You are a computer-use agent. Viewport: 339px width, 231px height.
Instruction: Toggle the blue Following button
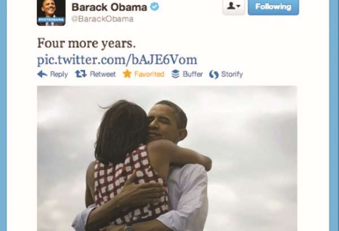click(273, 7)
